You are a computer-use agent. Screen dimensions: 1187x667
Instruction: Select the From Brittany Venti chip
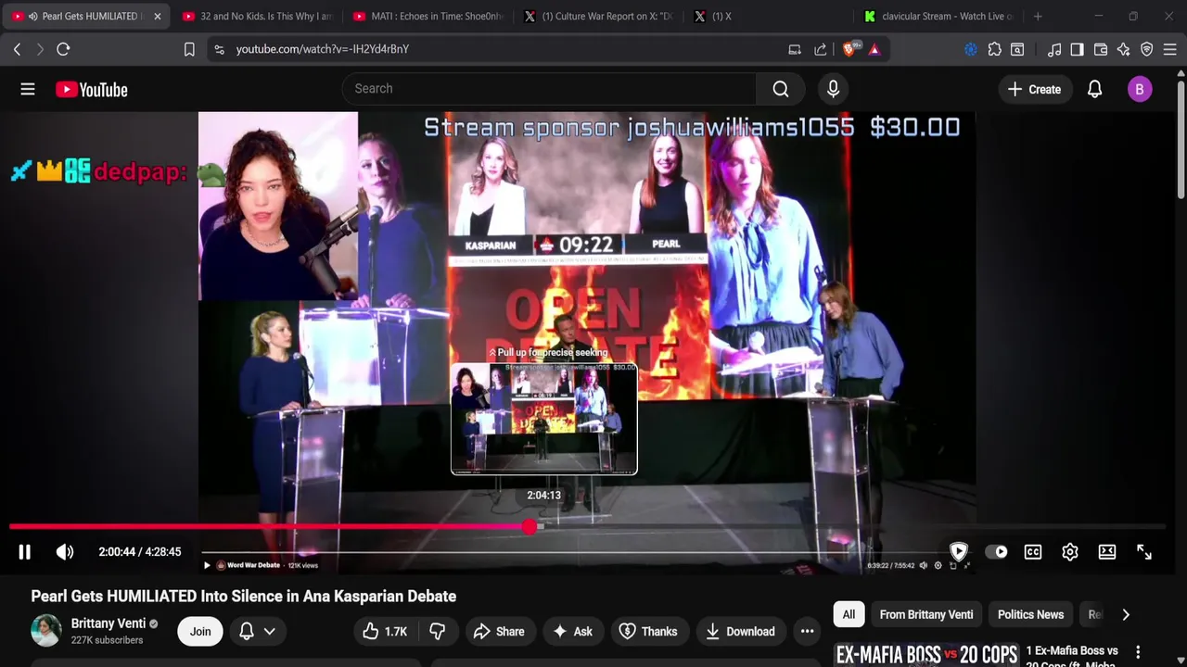[926, 614]
